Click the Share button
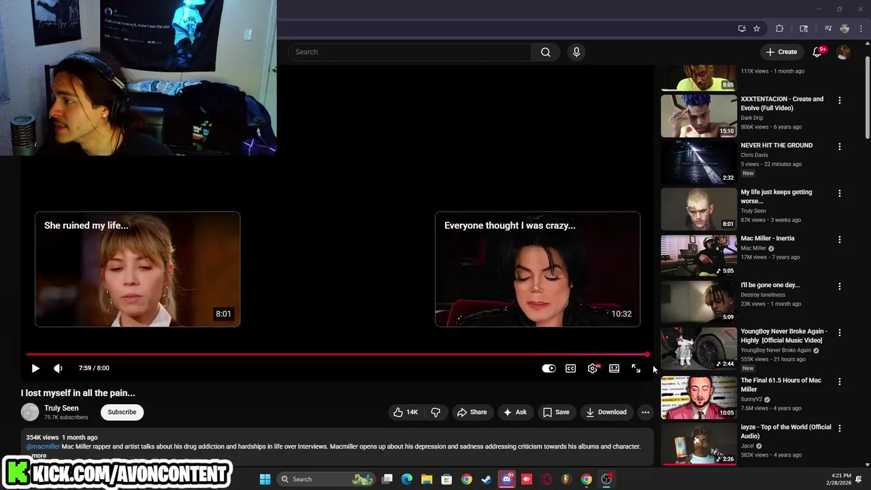Viewport: 871px width, 490px height. (x=472, y=412)
